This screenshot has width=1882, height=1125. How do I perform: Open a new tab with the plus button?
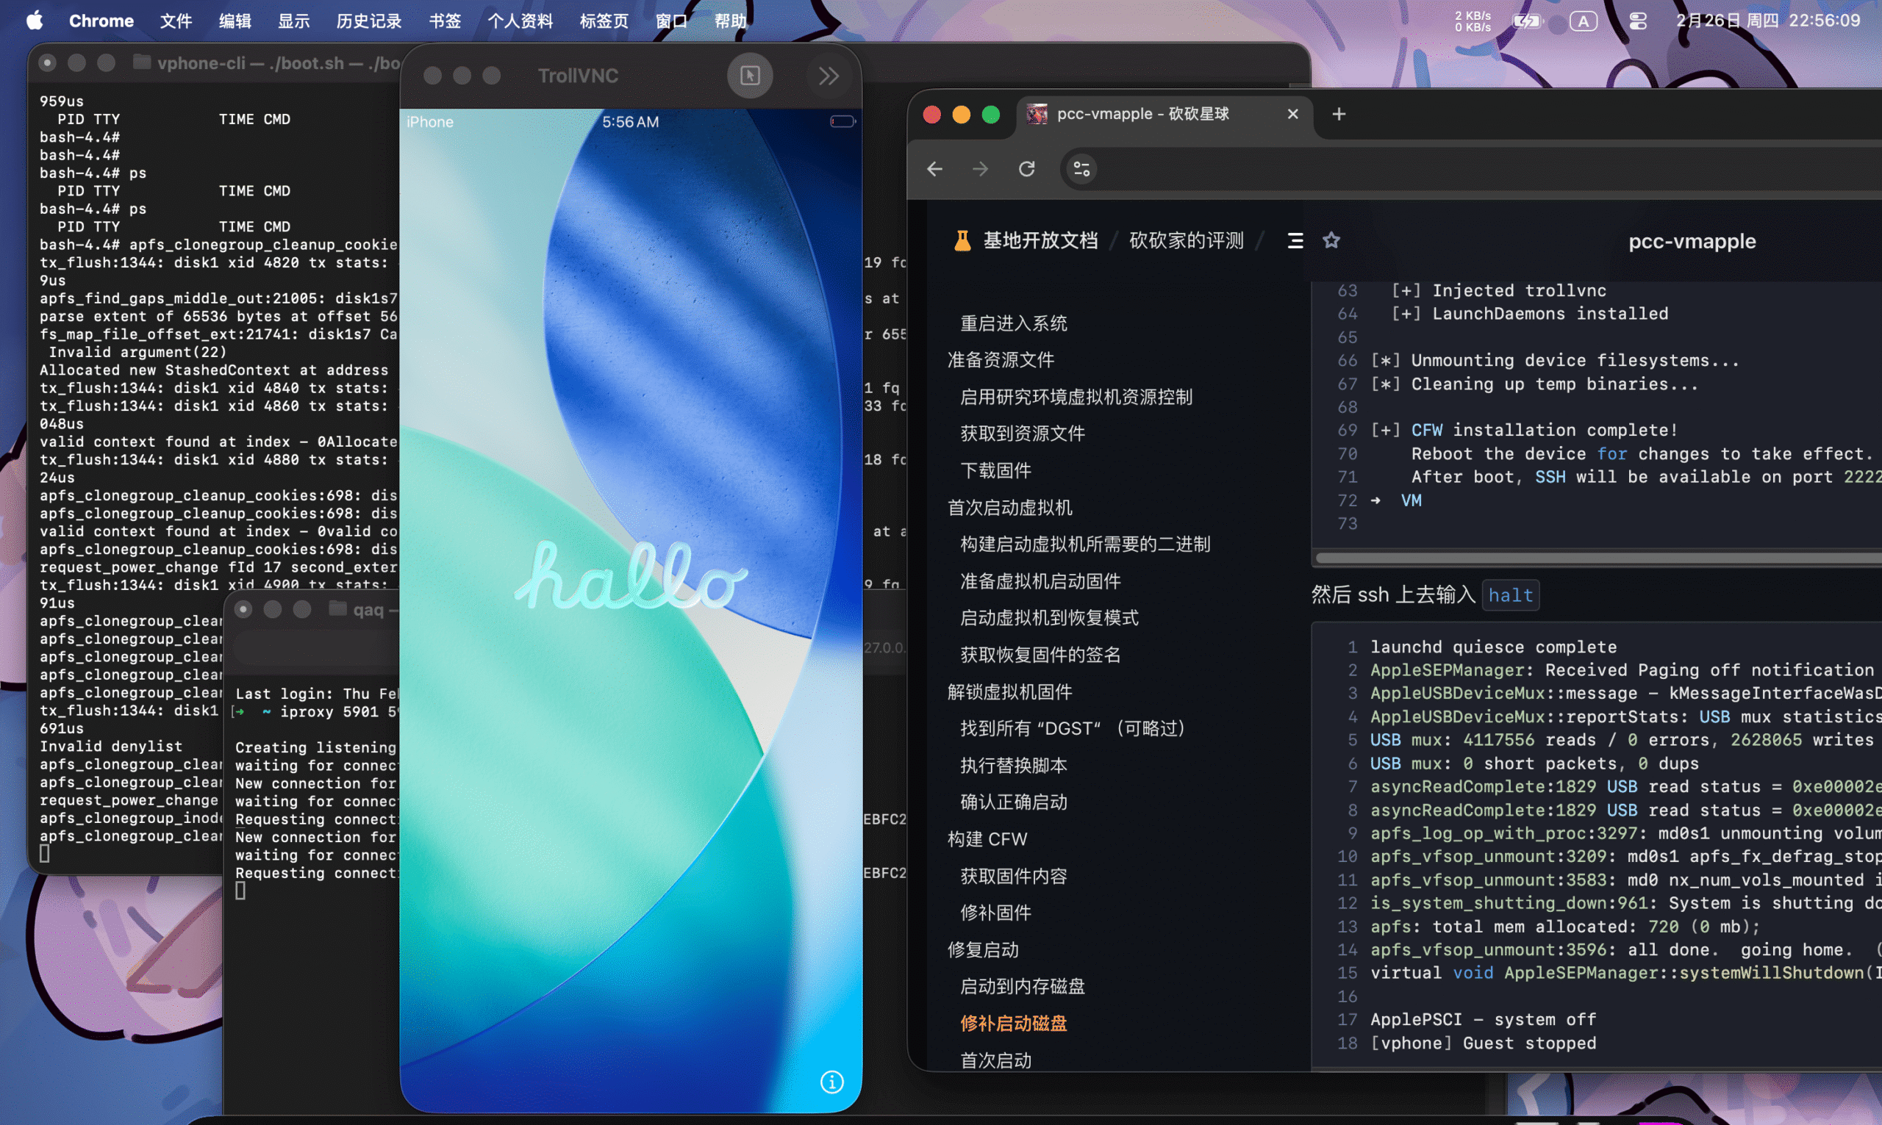coord(1339,114)
